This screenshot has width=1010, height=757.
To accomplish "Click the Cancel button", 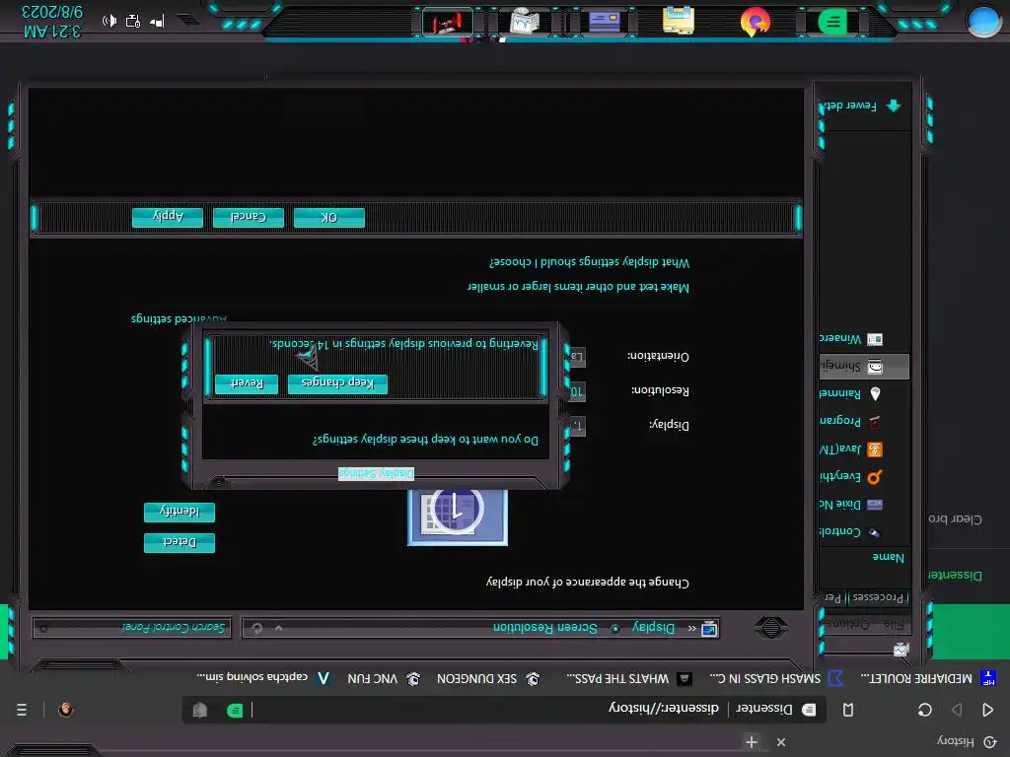I will point(248,218).
